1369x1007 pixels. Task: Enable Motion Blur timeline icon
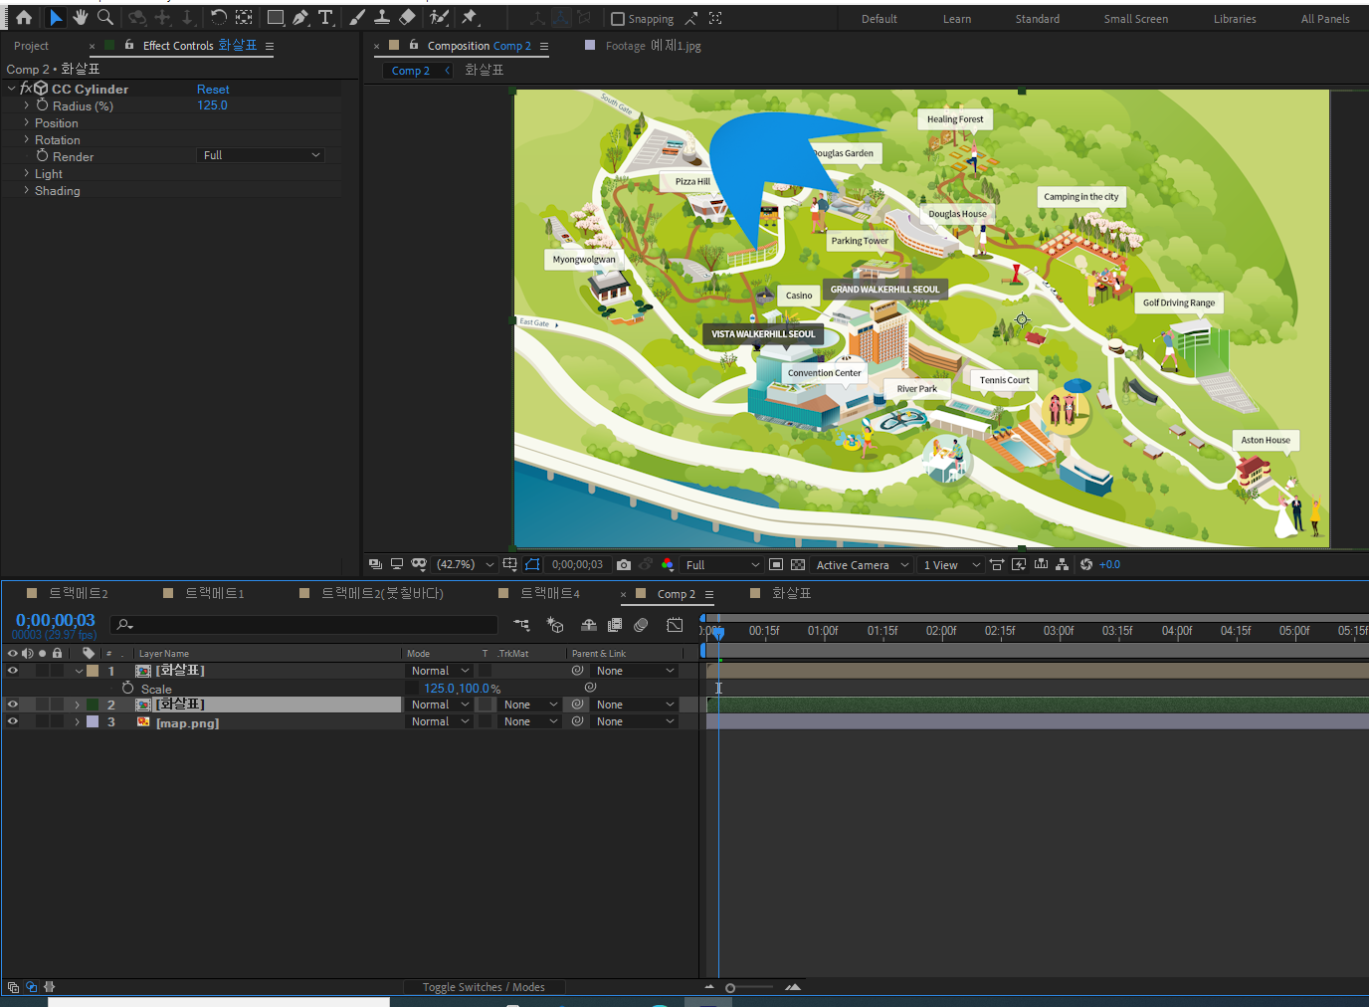pos(641,625)
